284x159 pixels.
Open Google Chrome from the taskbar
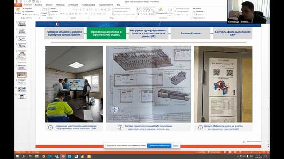[x=43, y=156]
